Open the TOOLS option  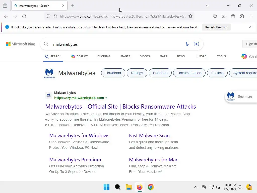[221, 57]
